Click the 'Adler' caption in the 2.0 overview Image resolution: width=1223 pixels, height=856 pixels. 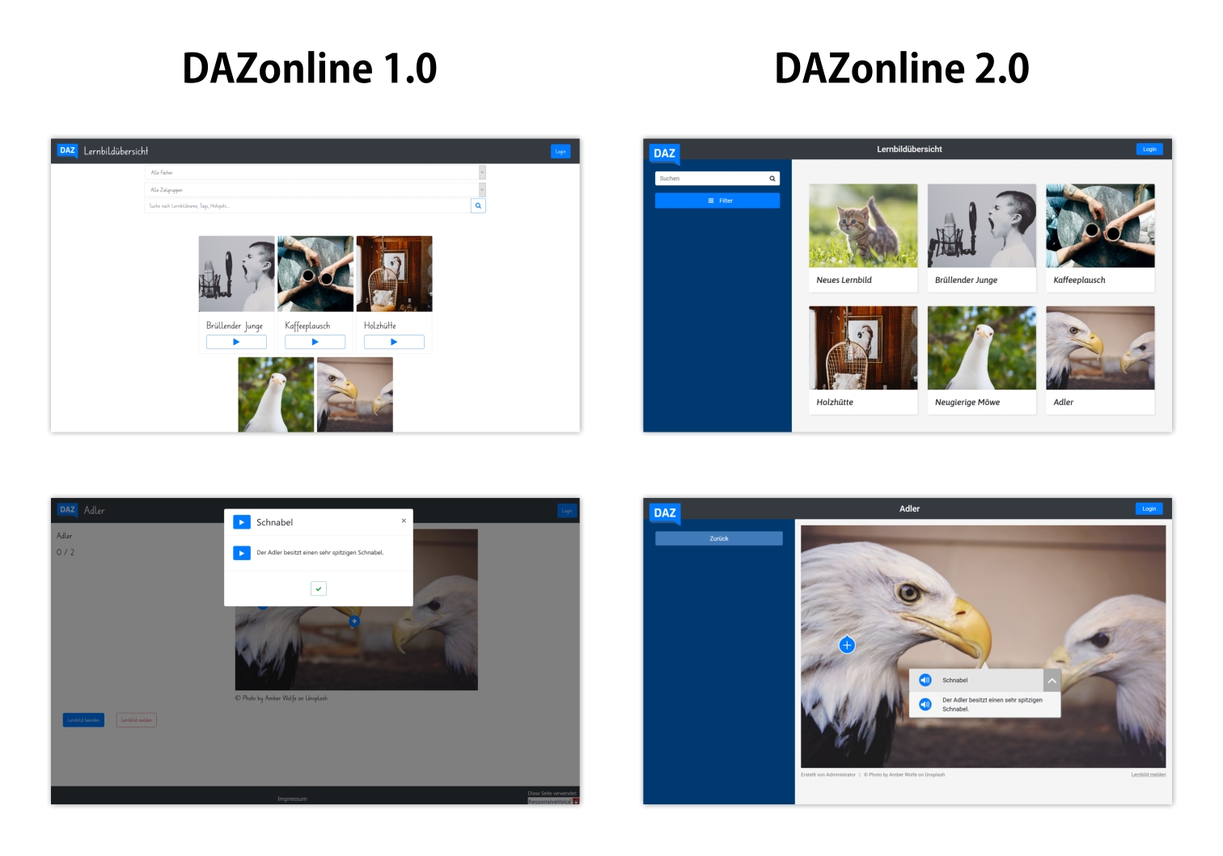[1064, 402]
